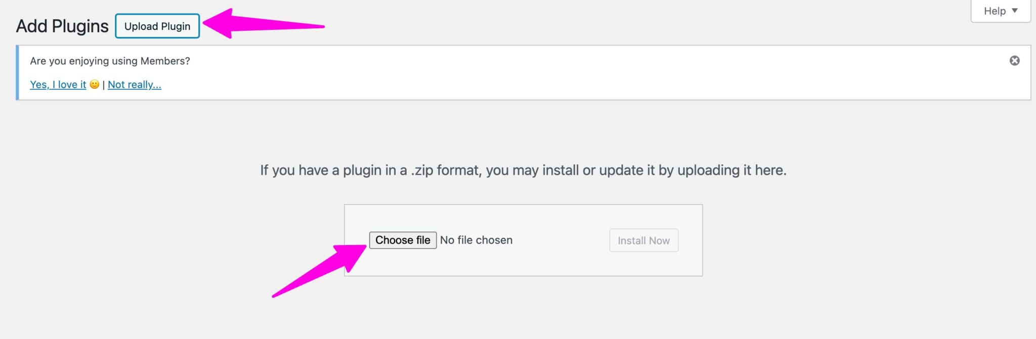The width and height of the screenshot is (1036, 339).
Task: Expand the Help tab
Action: pos(1000,11)
